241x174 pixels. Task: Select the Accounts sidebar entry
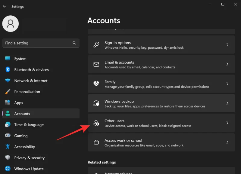(x=22, y=114)
